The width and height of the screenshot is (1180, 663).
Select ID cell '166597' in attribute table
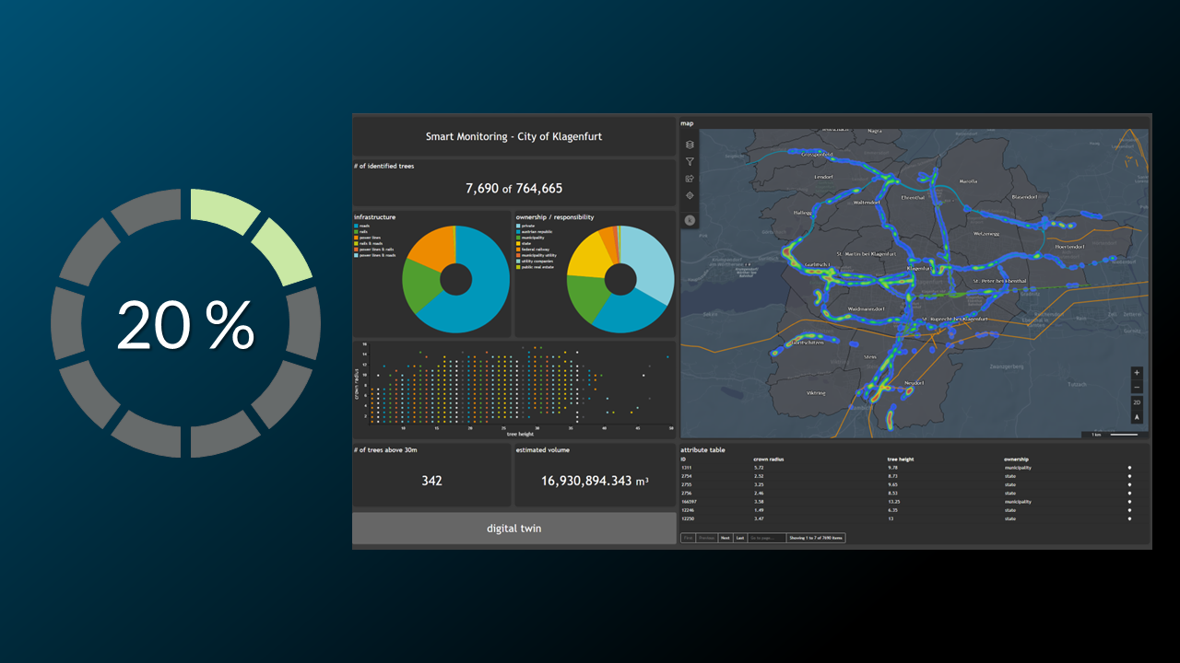pyautogui.click(x=689, y=502)
